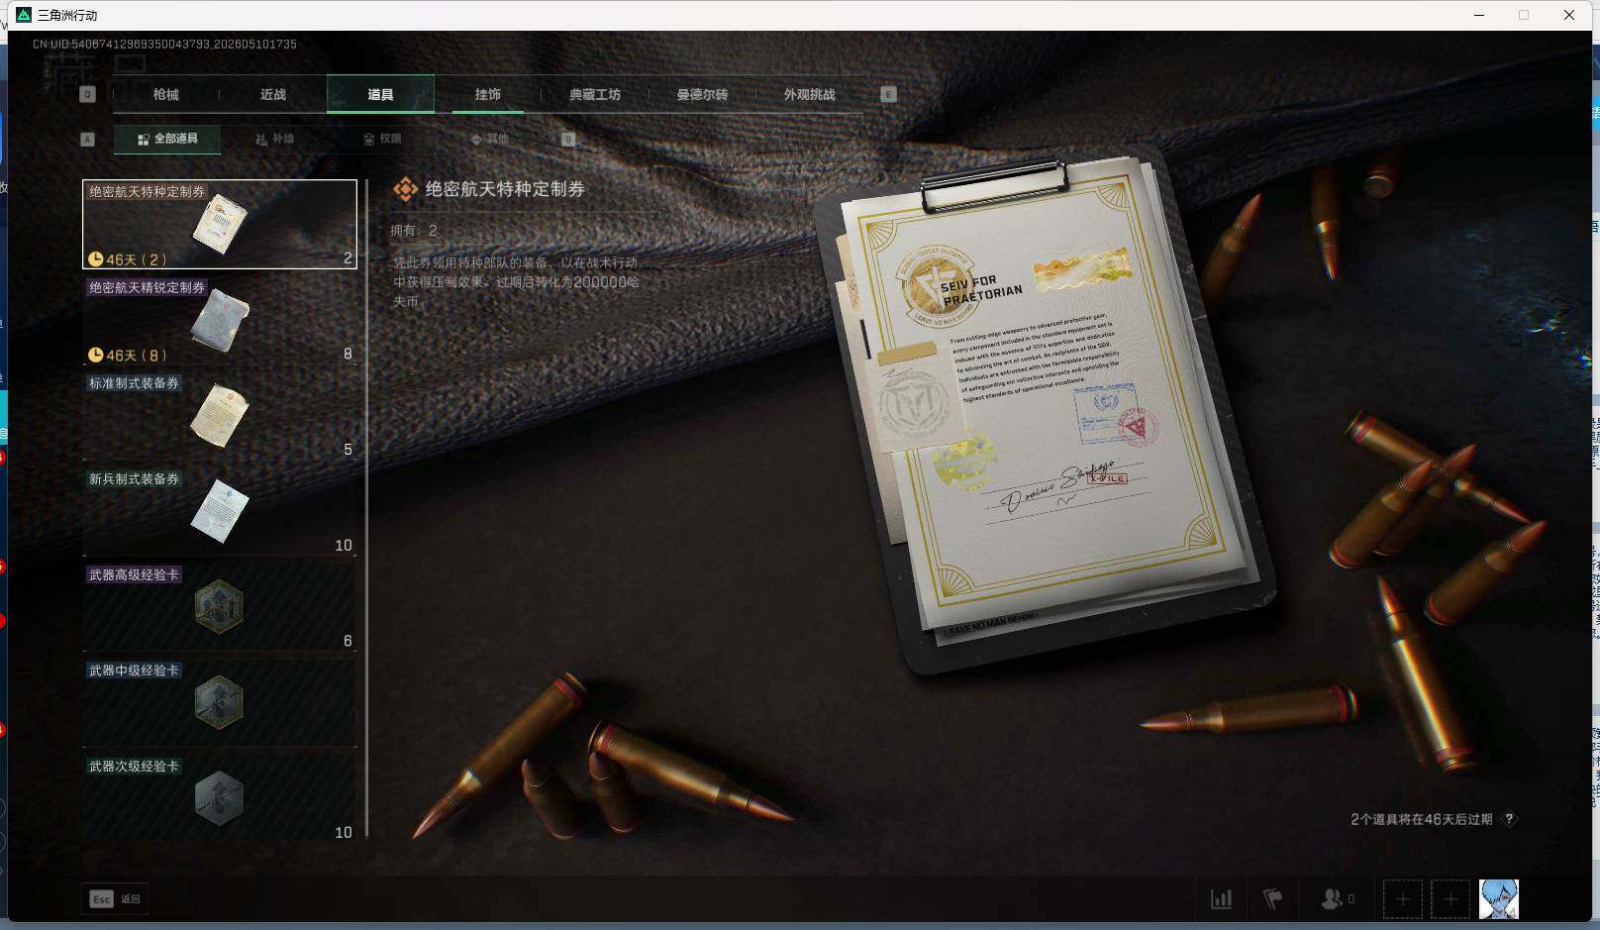This screenshot has height=930, width=1600.
Task: Switch to the 近战 tab
Action: tap(273, 94)
